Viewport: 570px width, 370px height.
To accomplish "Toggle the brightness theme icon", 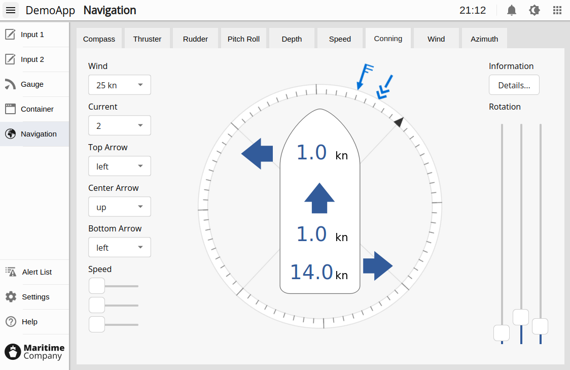I will [535, 10].
